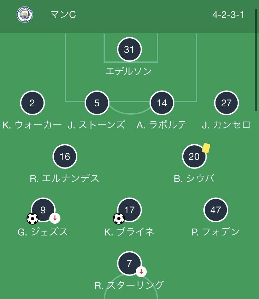259x299 pixels.
Task: Open player number 16 R. エルナンデス circle
Action: [65, 156]
